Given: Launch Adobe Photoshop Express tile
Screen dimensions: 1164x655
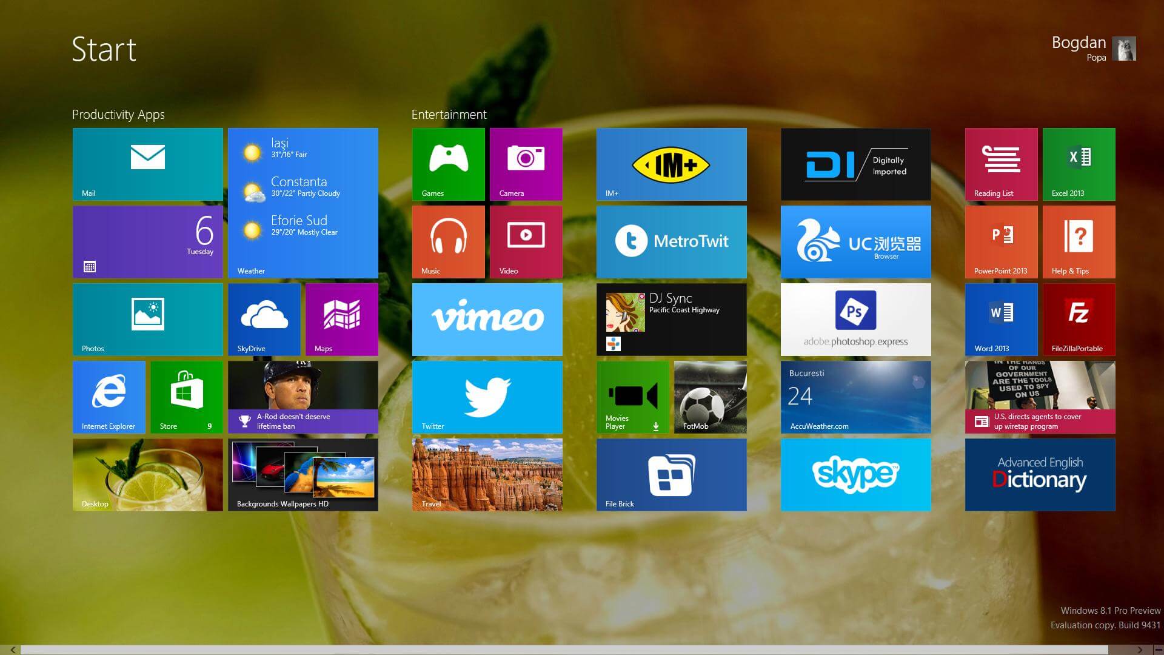Looking at the screenshot, I should coord(856,320).
